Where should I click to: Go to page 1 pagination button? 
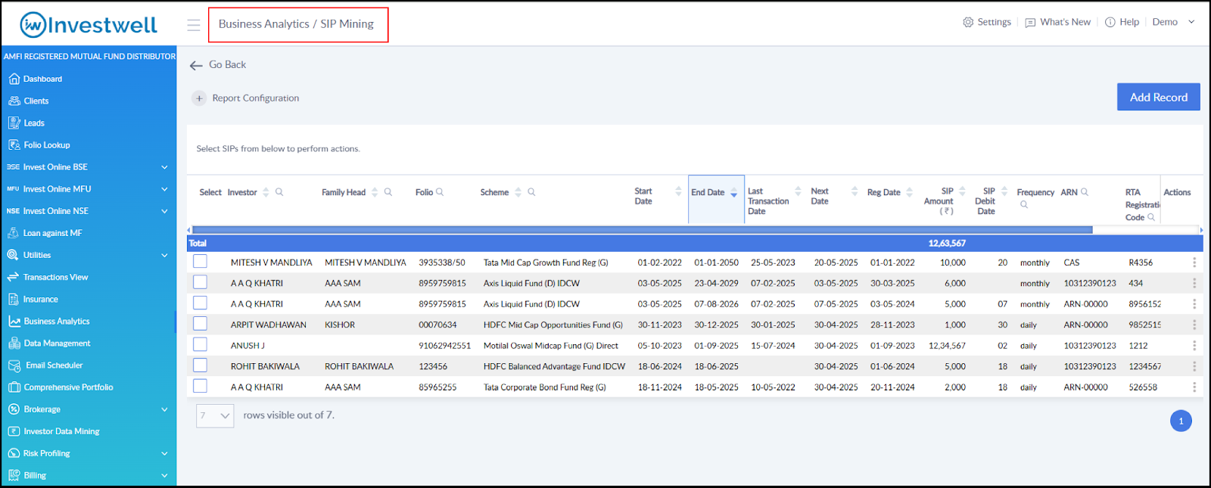pos(1181,421)
